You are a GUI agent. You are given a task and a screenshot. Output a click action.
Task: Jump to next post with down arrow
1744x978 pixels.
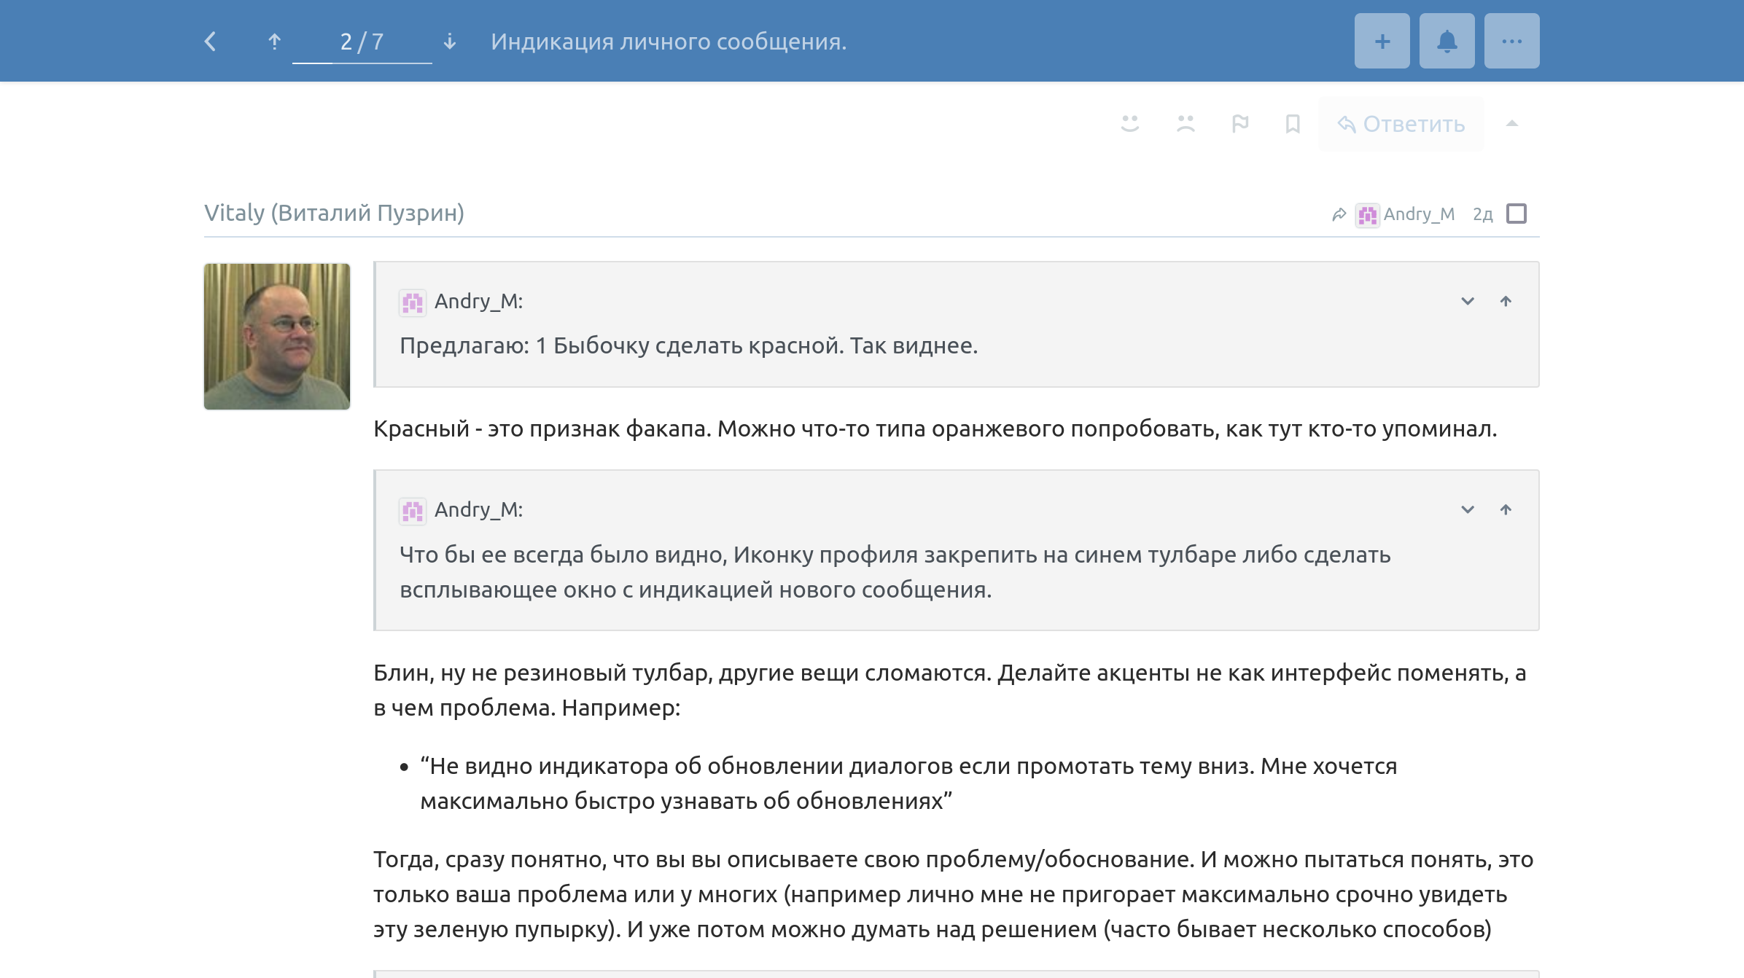450,42
